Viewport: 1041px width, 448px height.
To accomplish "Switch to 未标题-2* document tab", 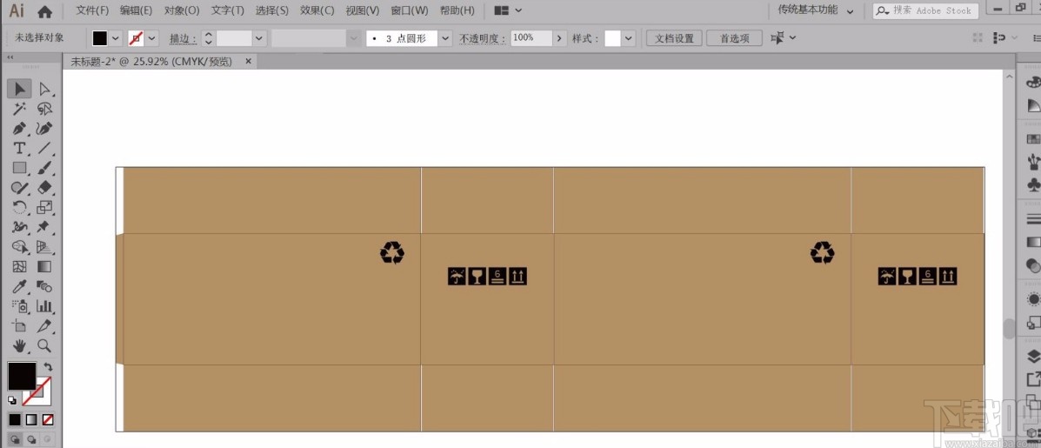I will click(151, 61).
